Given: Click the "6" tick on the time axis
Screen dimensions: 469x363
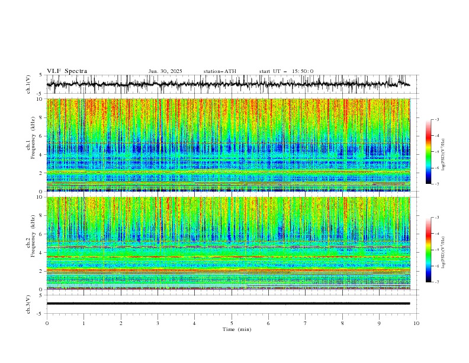Looking at the screenshot, I should pos(268,323).
